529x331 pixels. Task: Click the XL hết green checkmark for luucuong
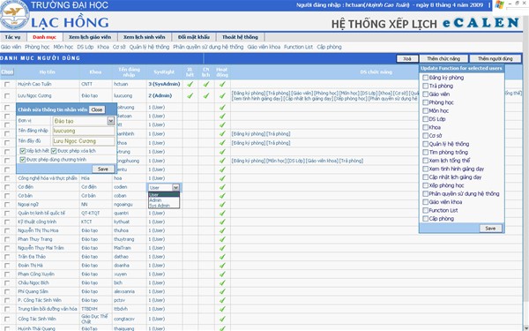click(190, 95)
